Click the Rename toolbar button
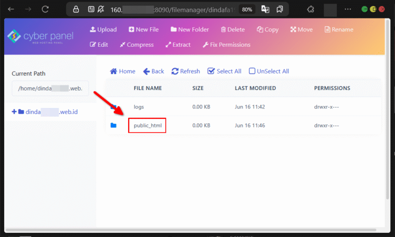The image size is (395, 237). (339, 29)
